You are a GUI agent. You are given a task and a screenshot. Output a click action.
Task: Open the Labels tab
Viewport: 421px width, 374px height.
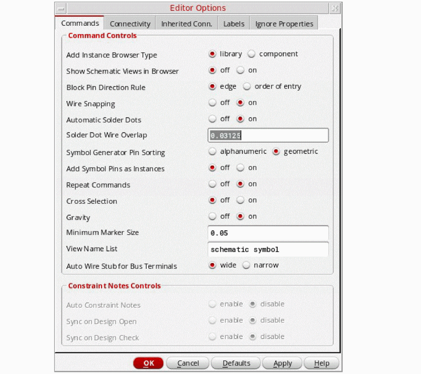point(234,24)
